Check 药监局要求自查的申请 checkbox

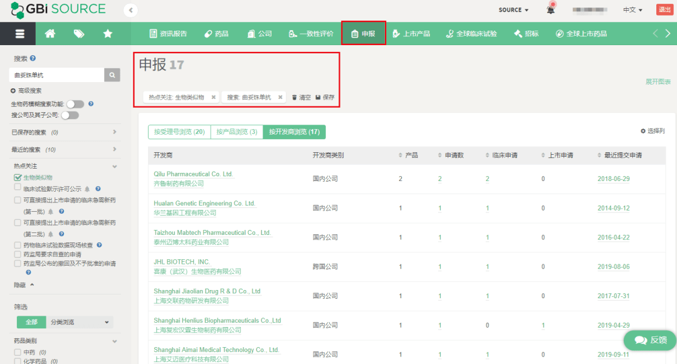point(18,254)
